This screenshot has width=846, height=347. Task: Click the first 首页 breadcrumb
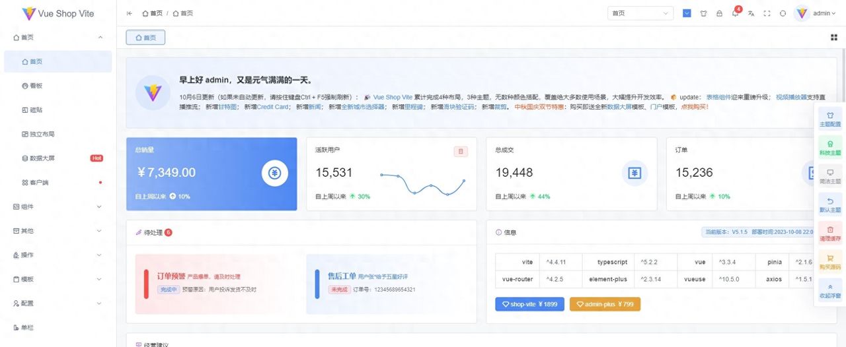pyautogui.click(x=152, y=13)
